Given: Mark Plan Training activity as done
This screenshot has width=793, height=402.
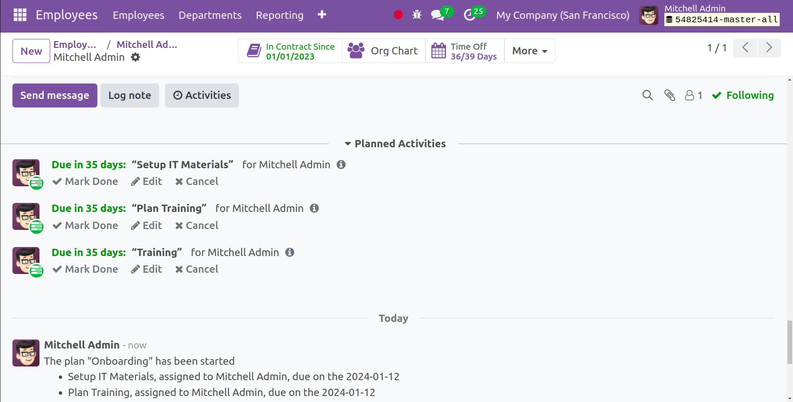Looking at the screenshot, I should [85, 225].
